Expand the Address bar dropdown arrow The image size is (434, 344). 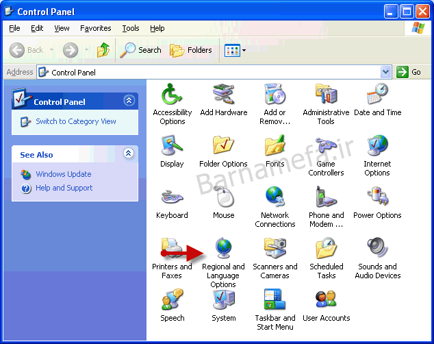point(385,72)
